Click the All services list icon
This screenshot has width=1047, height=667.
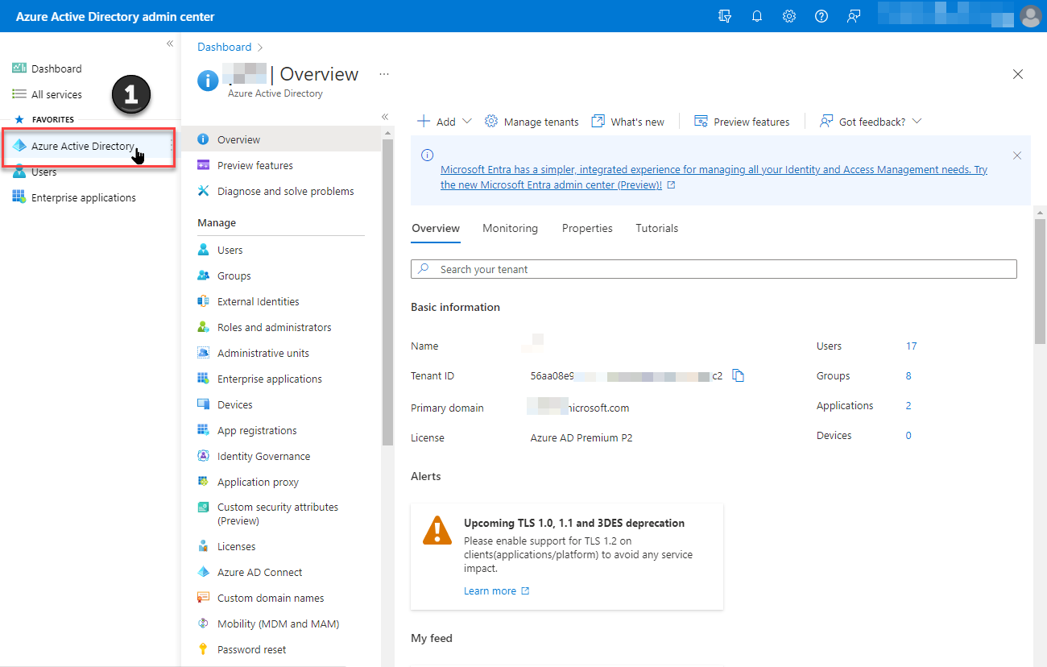19,94
